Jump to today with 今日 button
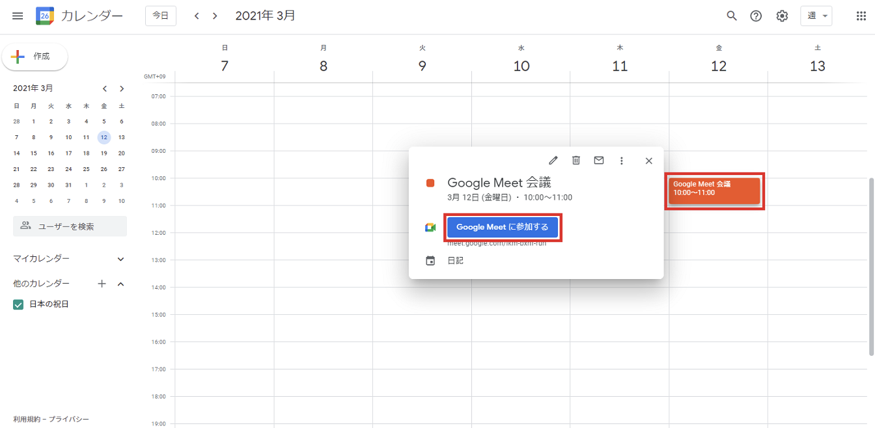Screen dimensions: 875x428 (x=160, y=15)
